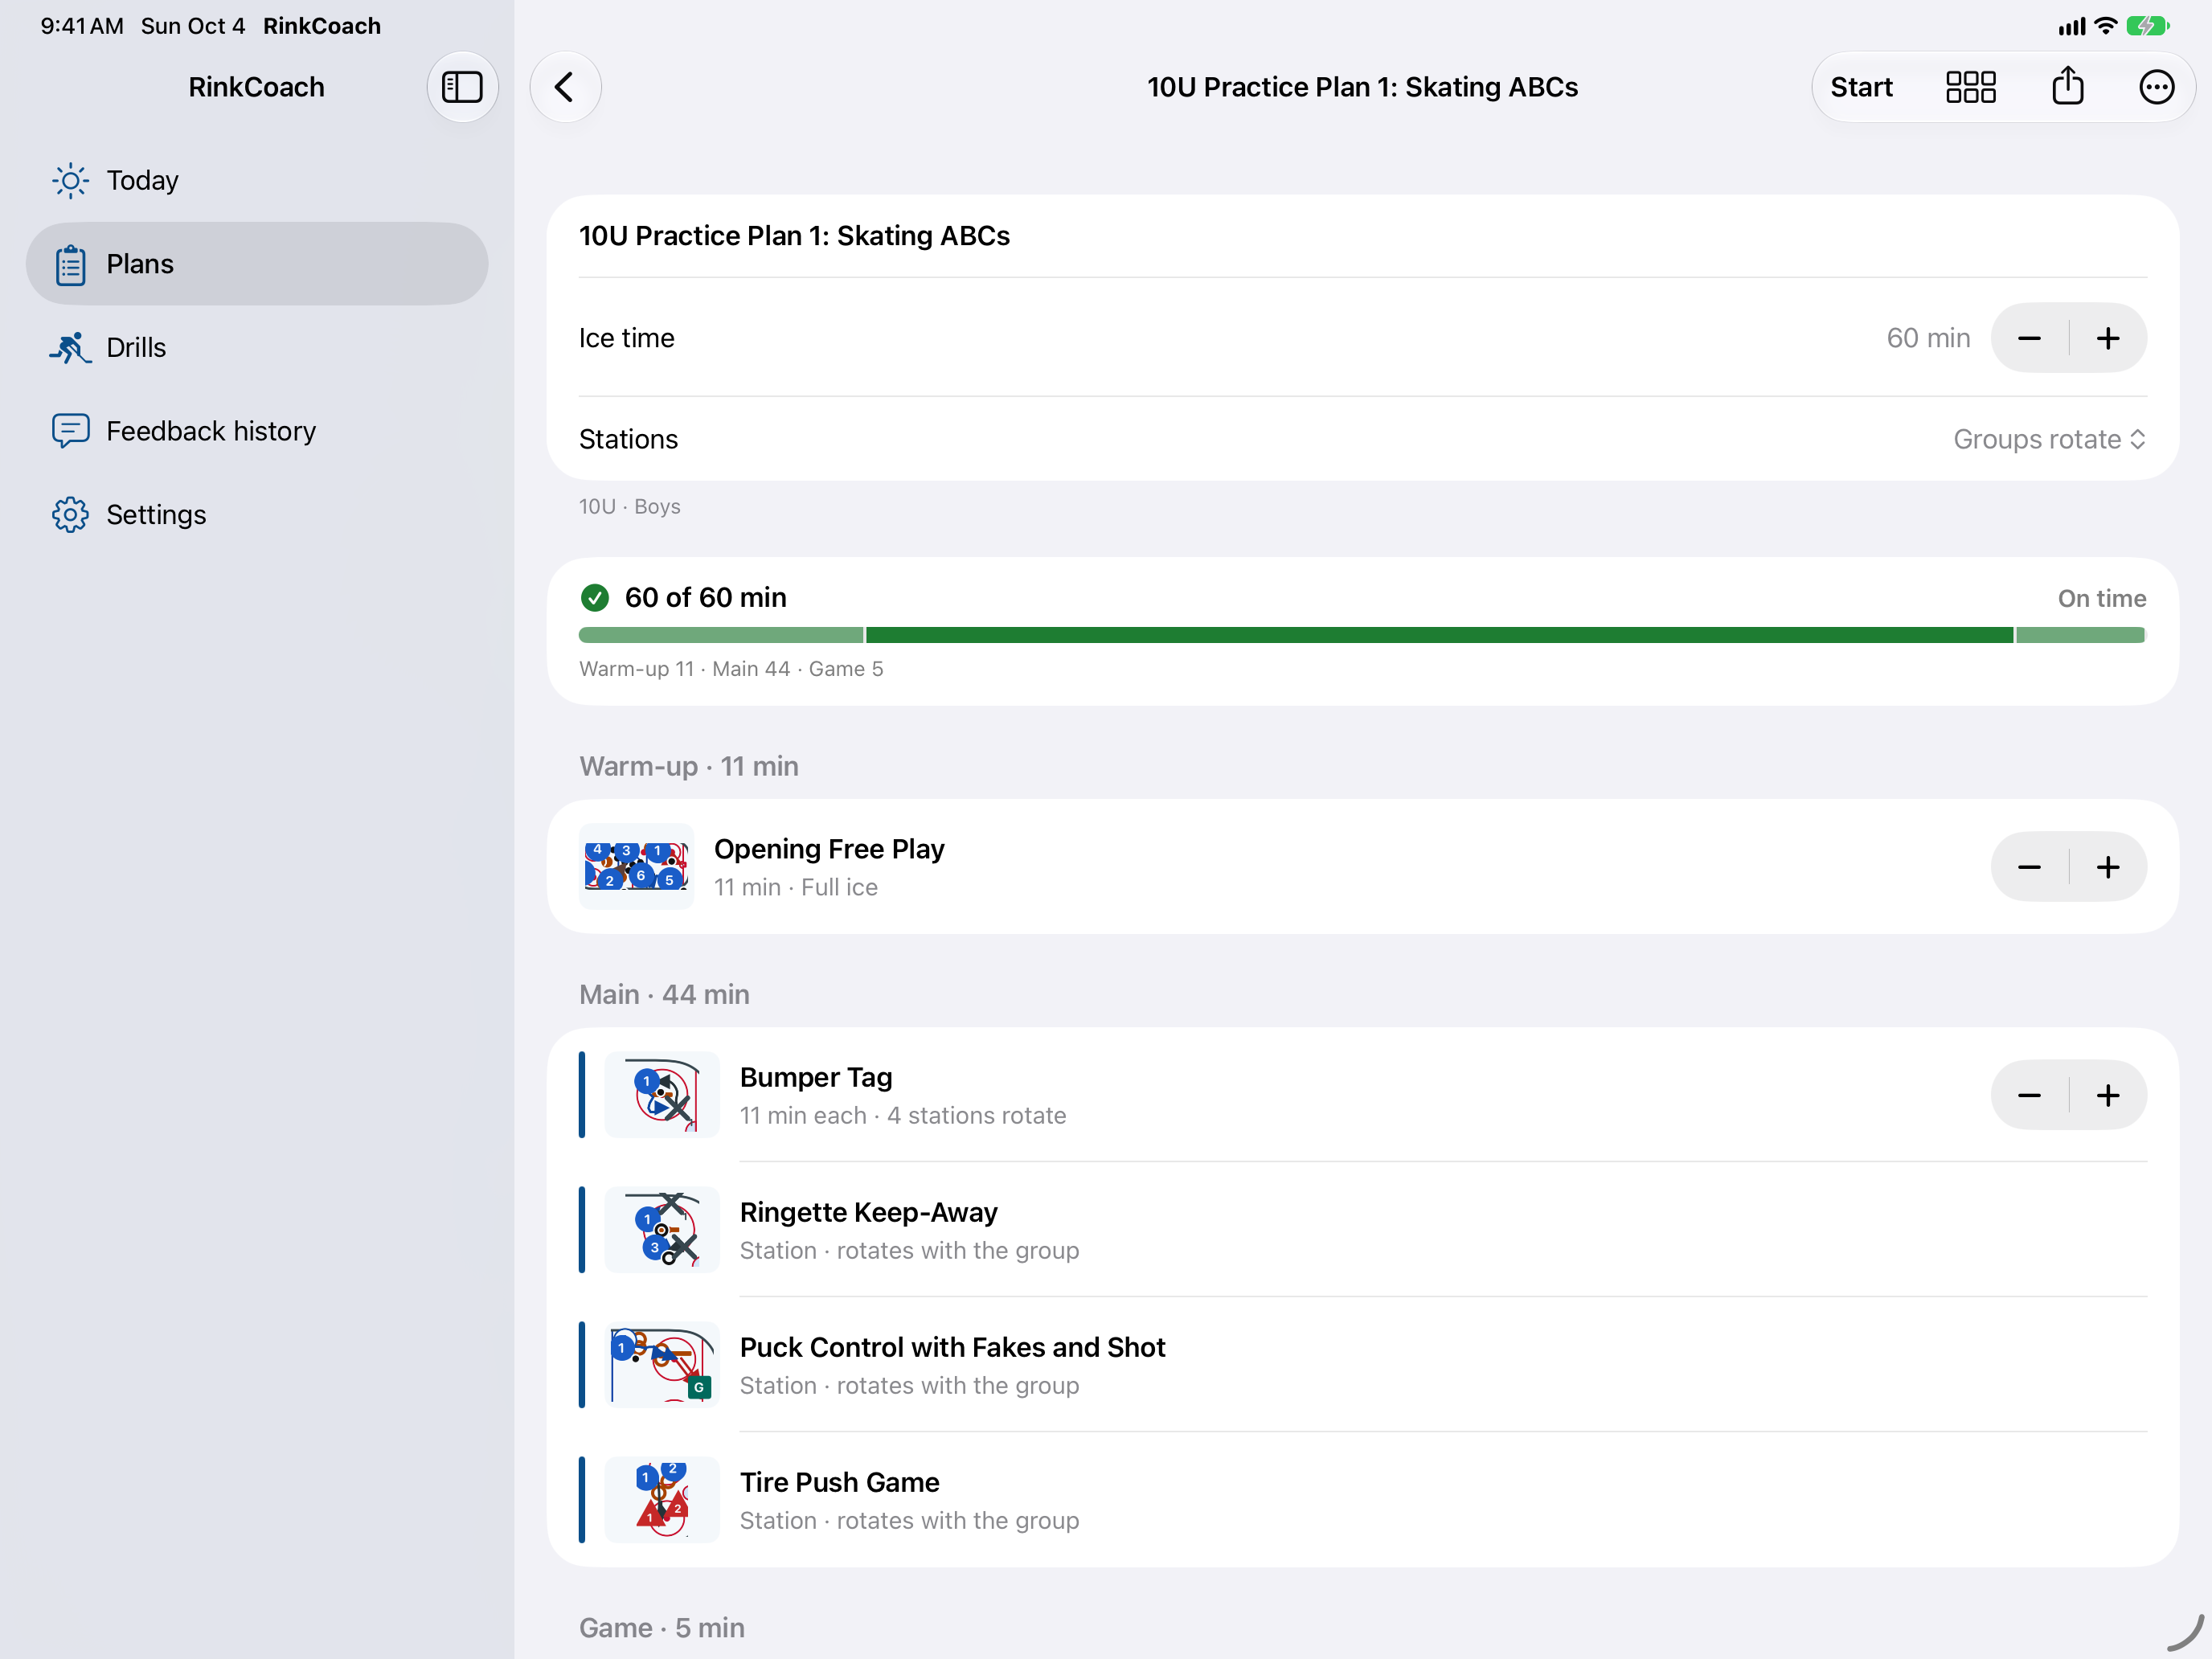Toggle the sidebar panel icon
Image resolution: width=2212 pixels, height=1659 pixels.
click(462, 87)
